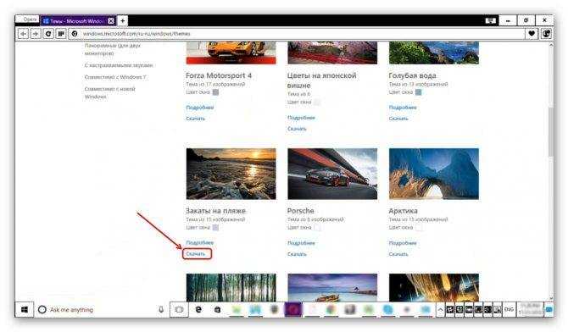Open the Windows Start menu
Screen dimensions: 568x332
tap(25, 309)
